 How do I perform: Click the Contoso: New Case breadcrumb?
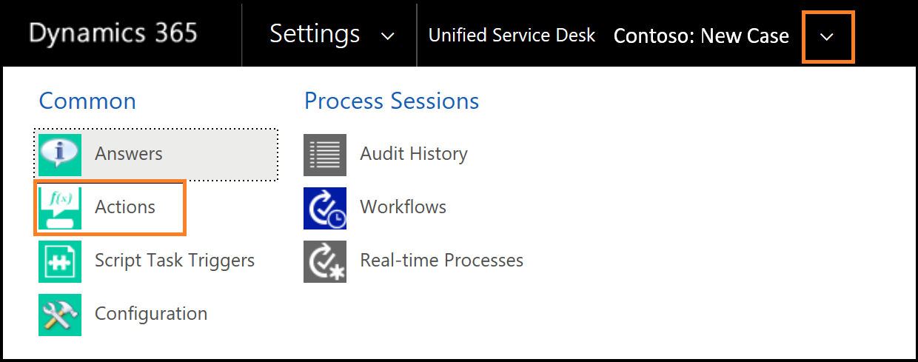click(x=701, y=36)
